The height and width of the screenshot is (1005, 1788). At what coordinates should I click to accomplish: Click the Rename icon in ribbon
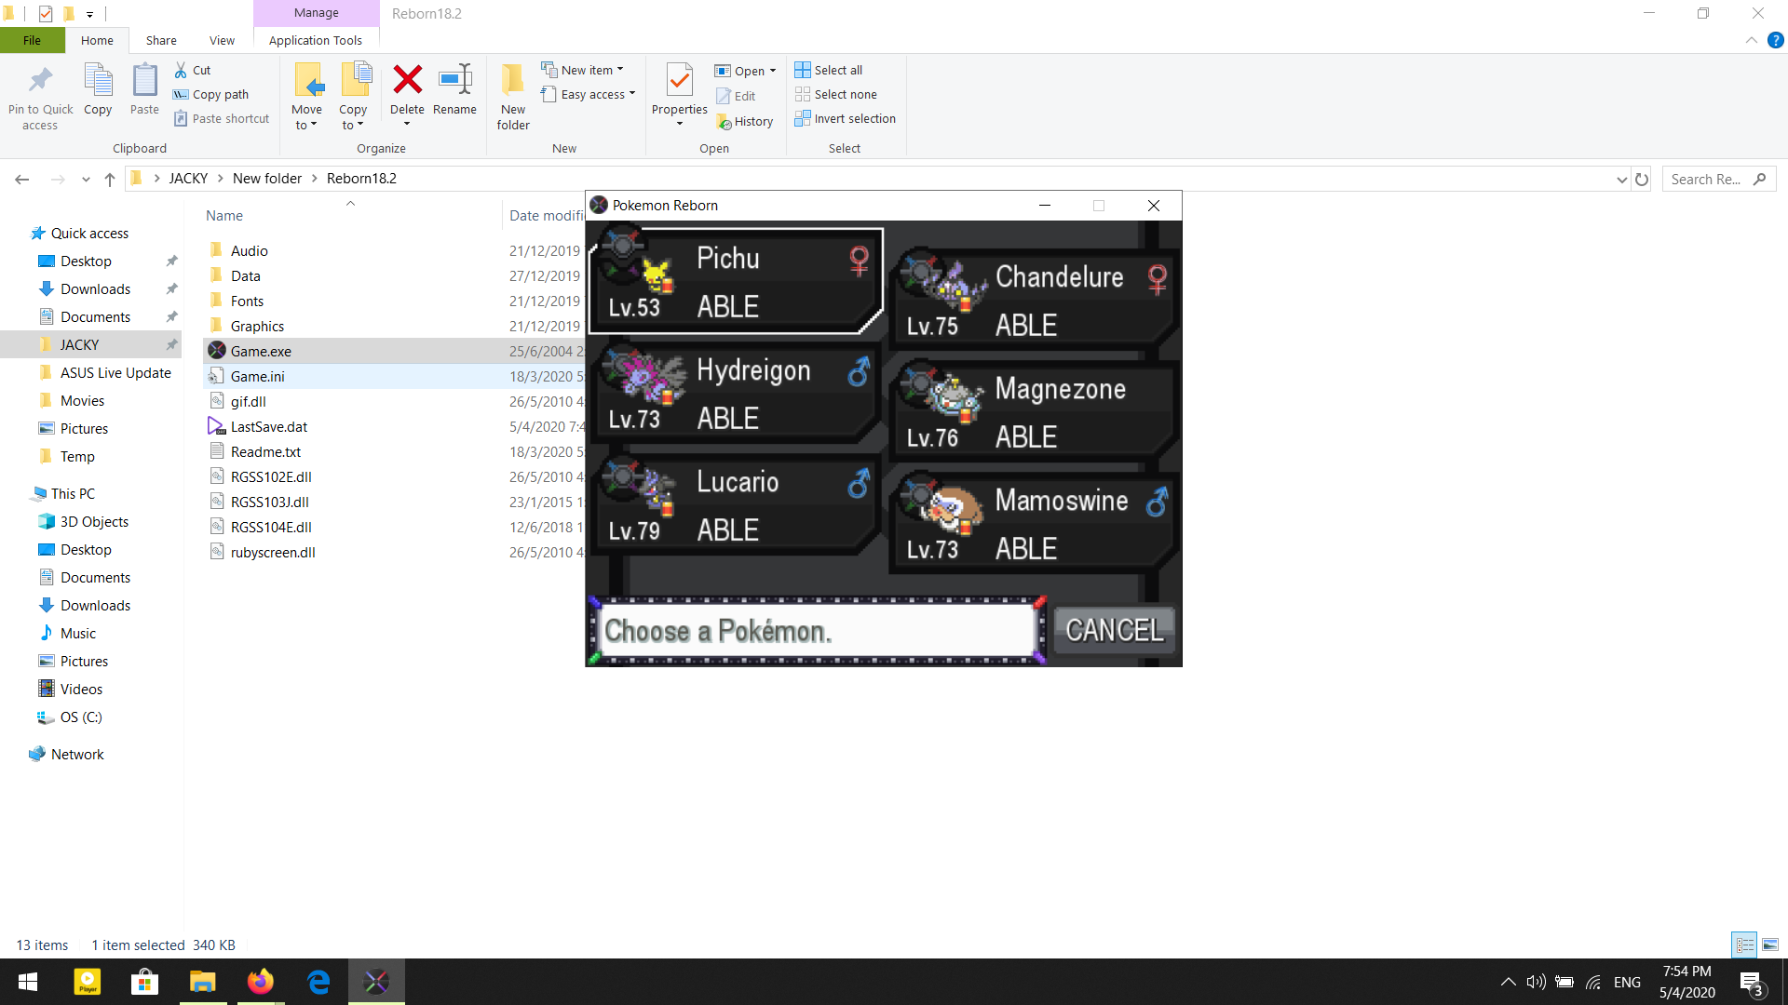[454, 80]
